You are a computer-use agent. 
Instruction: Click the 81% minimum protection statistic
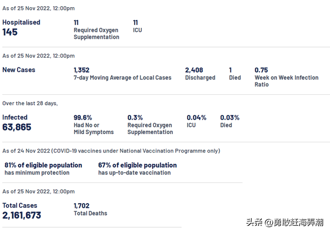(43, 165)
